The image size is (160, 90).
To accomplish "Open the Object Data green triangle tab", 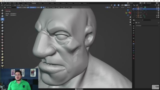I will point(133,53).
